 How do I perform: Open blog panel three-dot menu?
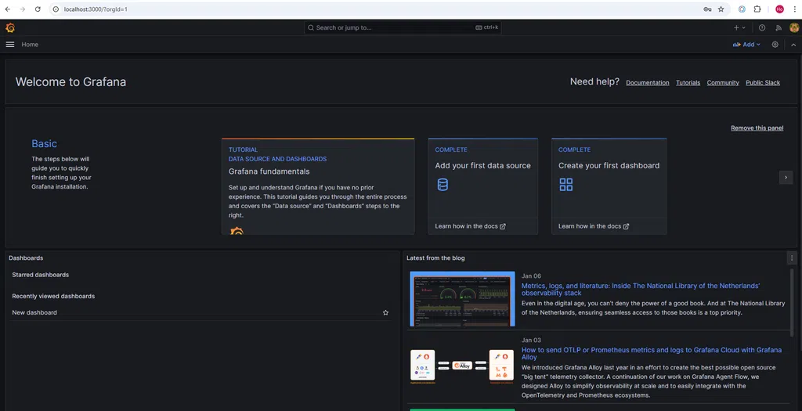click(x=792, y=258)
